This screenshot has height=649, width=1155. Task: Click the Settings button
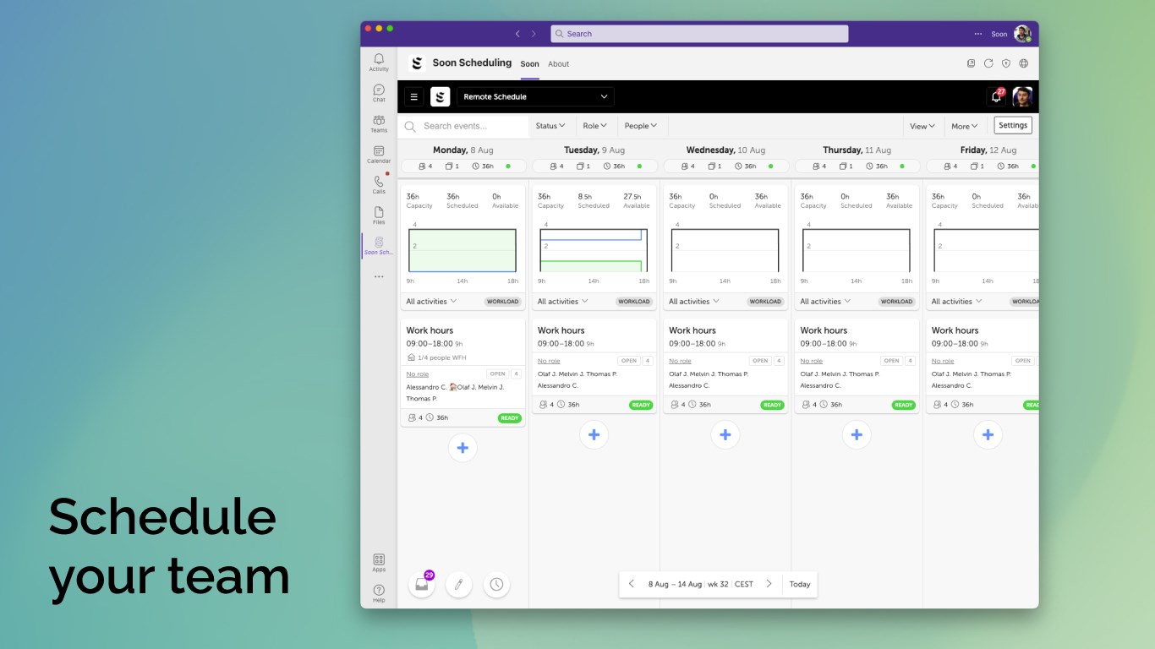click(x=1013, y=125)
